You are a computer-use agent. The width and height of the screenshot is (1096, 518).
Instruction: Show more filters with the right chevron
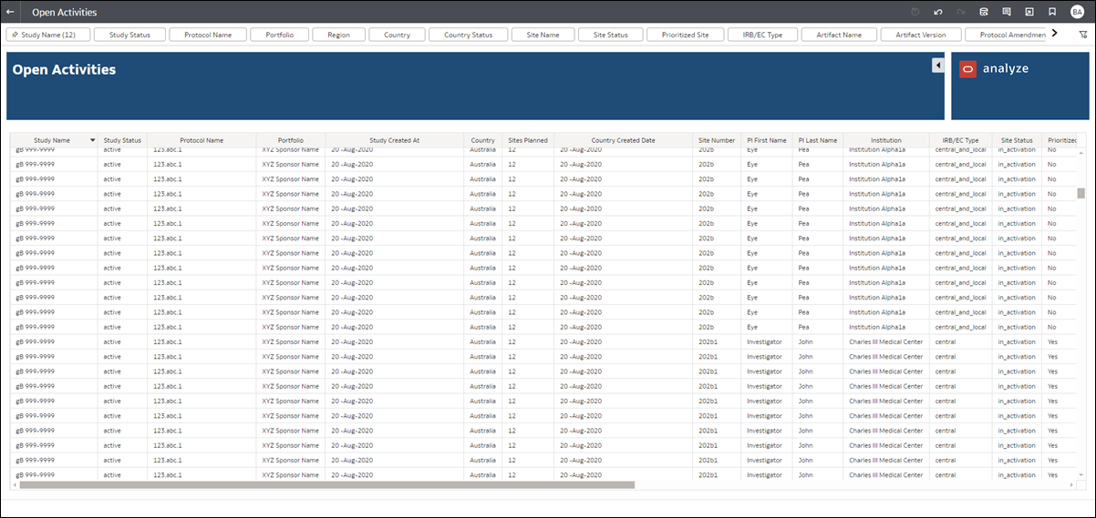click(1055, 34)
